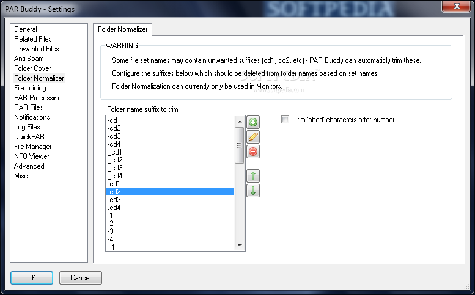Select the QuickPAR category

(29, 137)
